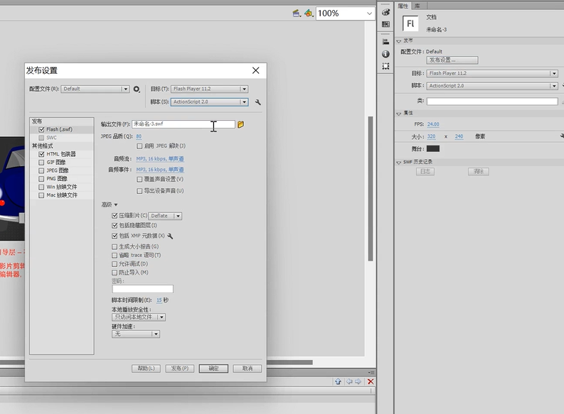
Task: Click the Publish (P) button
Action: tap(179, 369)
